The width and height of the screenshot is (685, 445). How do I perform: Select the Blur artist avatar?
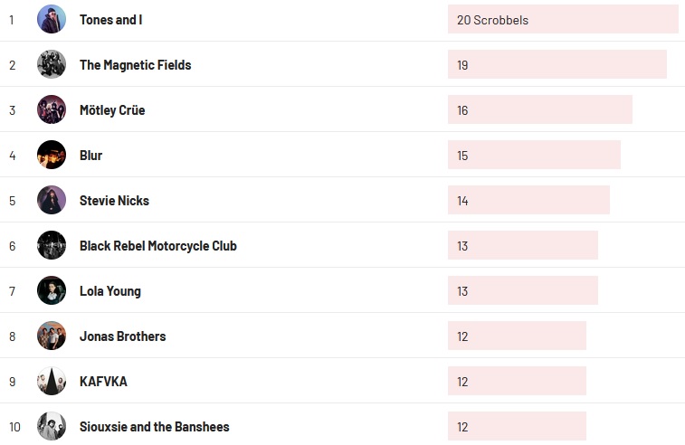point(52,155)
